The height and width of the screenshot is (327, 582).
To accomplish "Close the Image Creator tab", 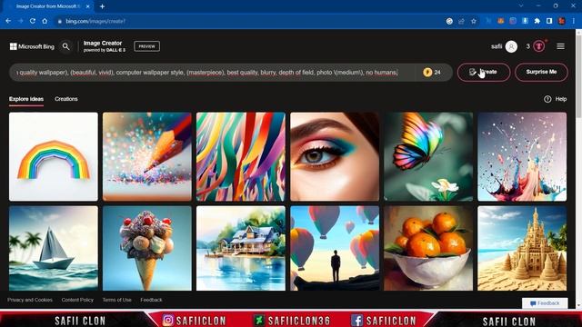I will 87,6.
